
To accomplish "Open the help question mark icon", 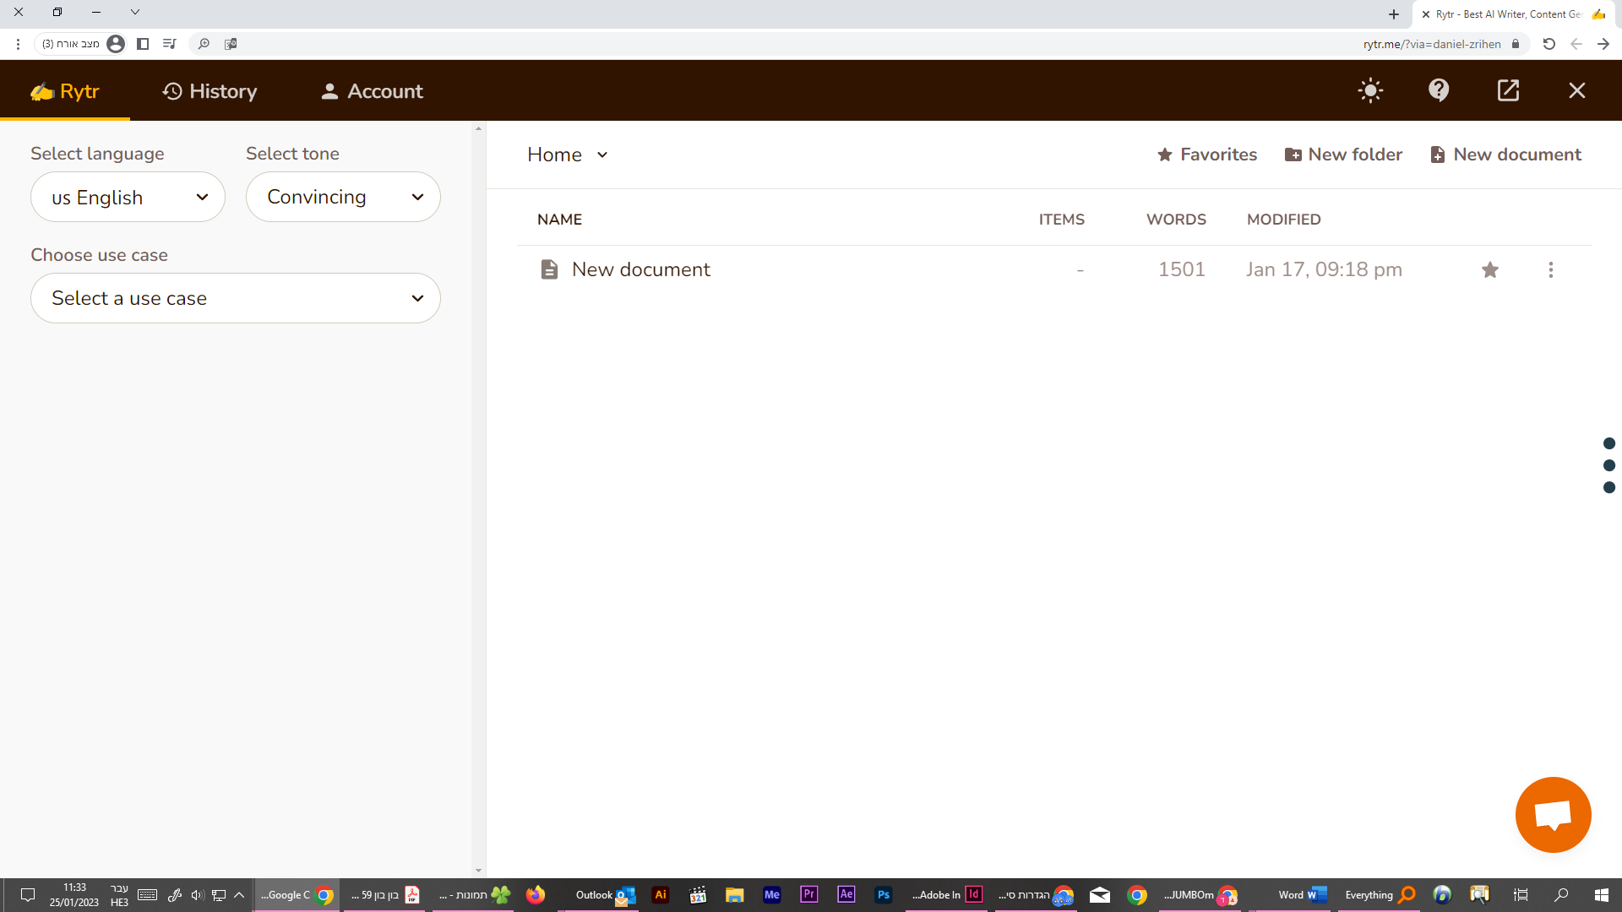I will [1439, 90].
